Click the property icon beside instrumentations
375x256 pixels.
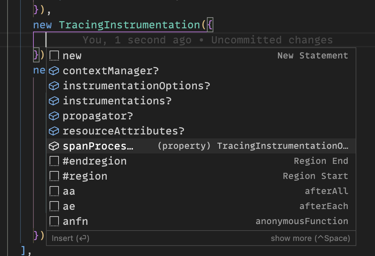(54, 101)
